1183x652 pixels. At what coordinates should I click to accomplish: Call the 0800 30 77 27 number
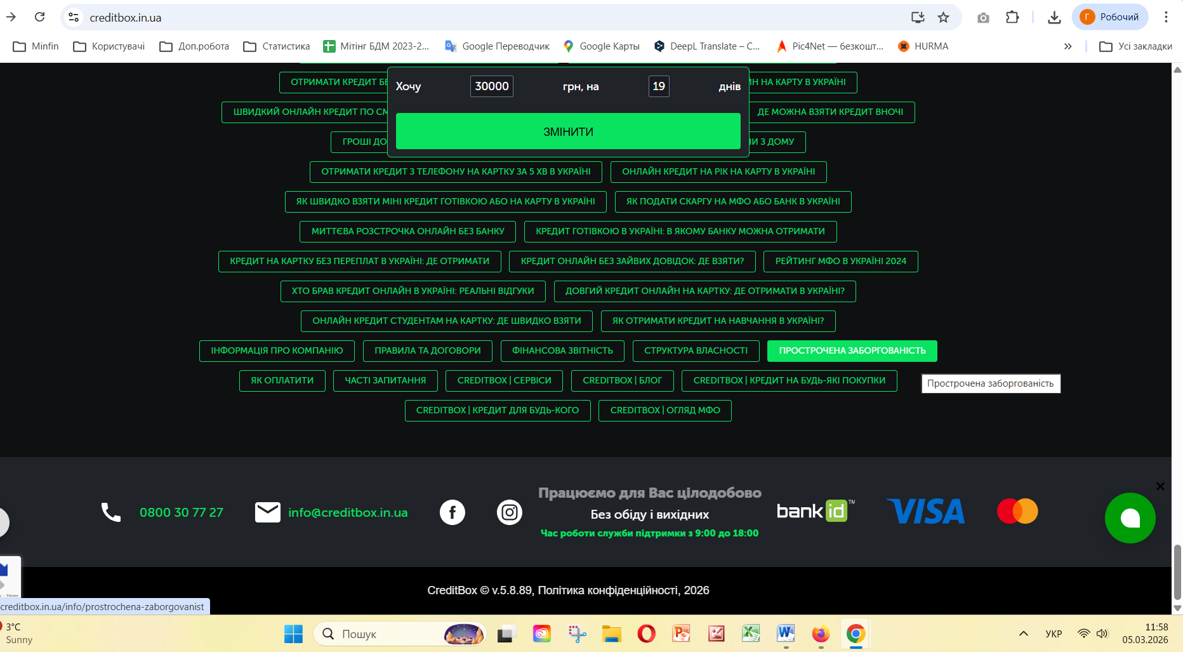point(182,512)
